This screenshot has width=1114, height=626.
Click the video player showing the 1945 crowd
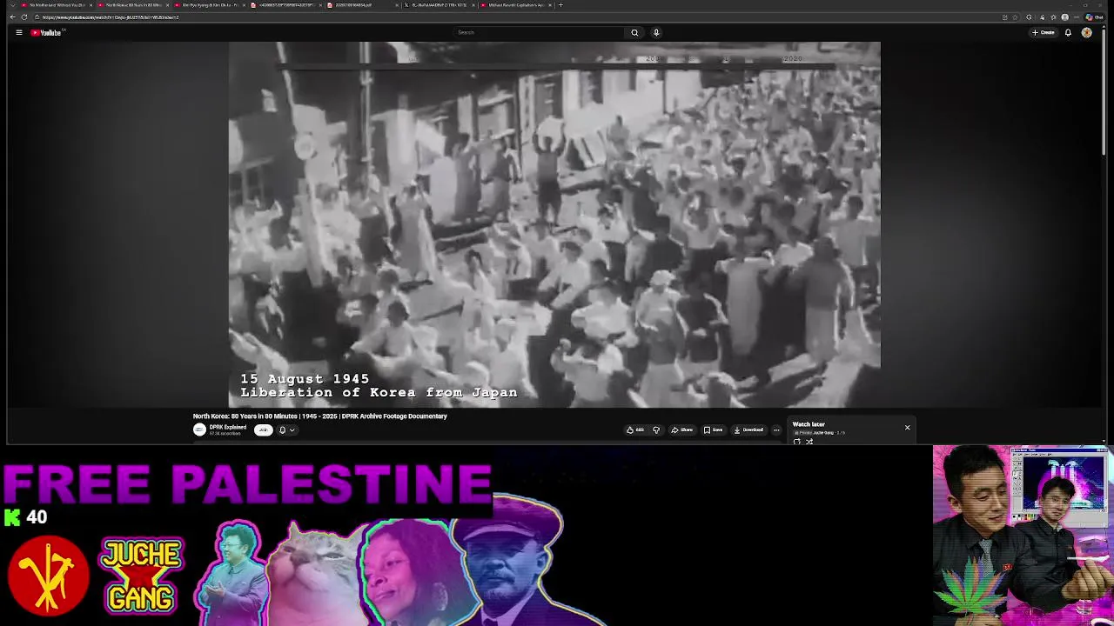[554, 224]
